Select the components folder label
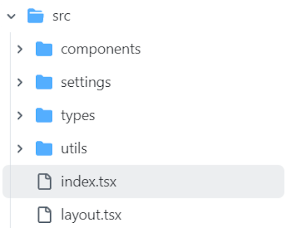The width and height of the screenshot is (306, 228). [100, 49]
